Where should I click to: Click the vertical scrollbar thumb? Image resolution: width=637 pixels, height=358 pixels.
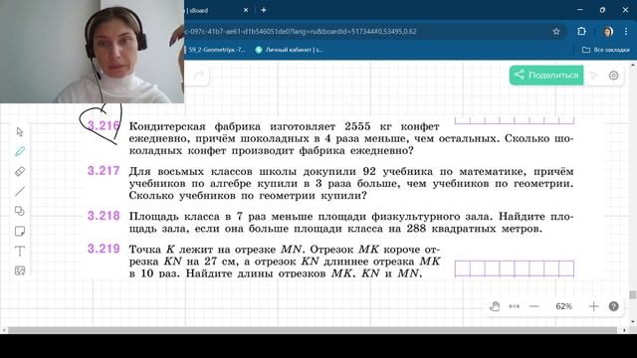tap(633, 295)
